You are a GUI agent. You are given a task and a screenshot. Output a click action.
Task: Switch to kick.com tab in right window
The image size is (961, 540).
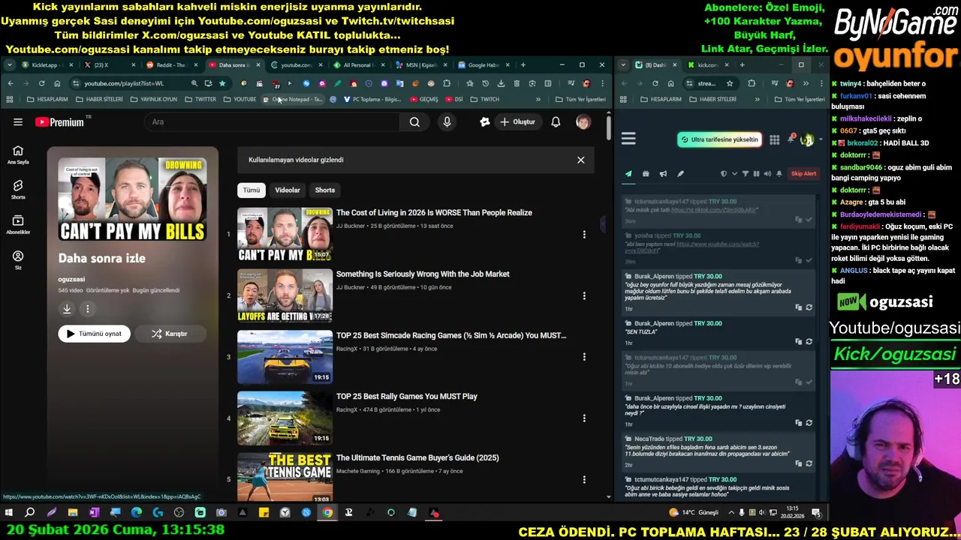(x=706, y=65)
